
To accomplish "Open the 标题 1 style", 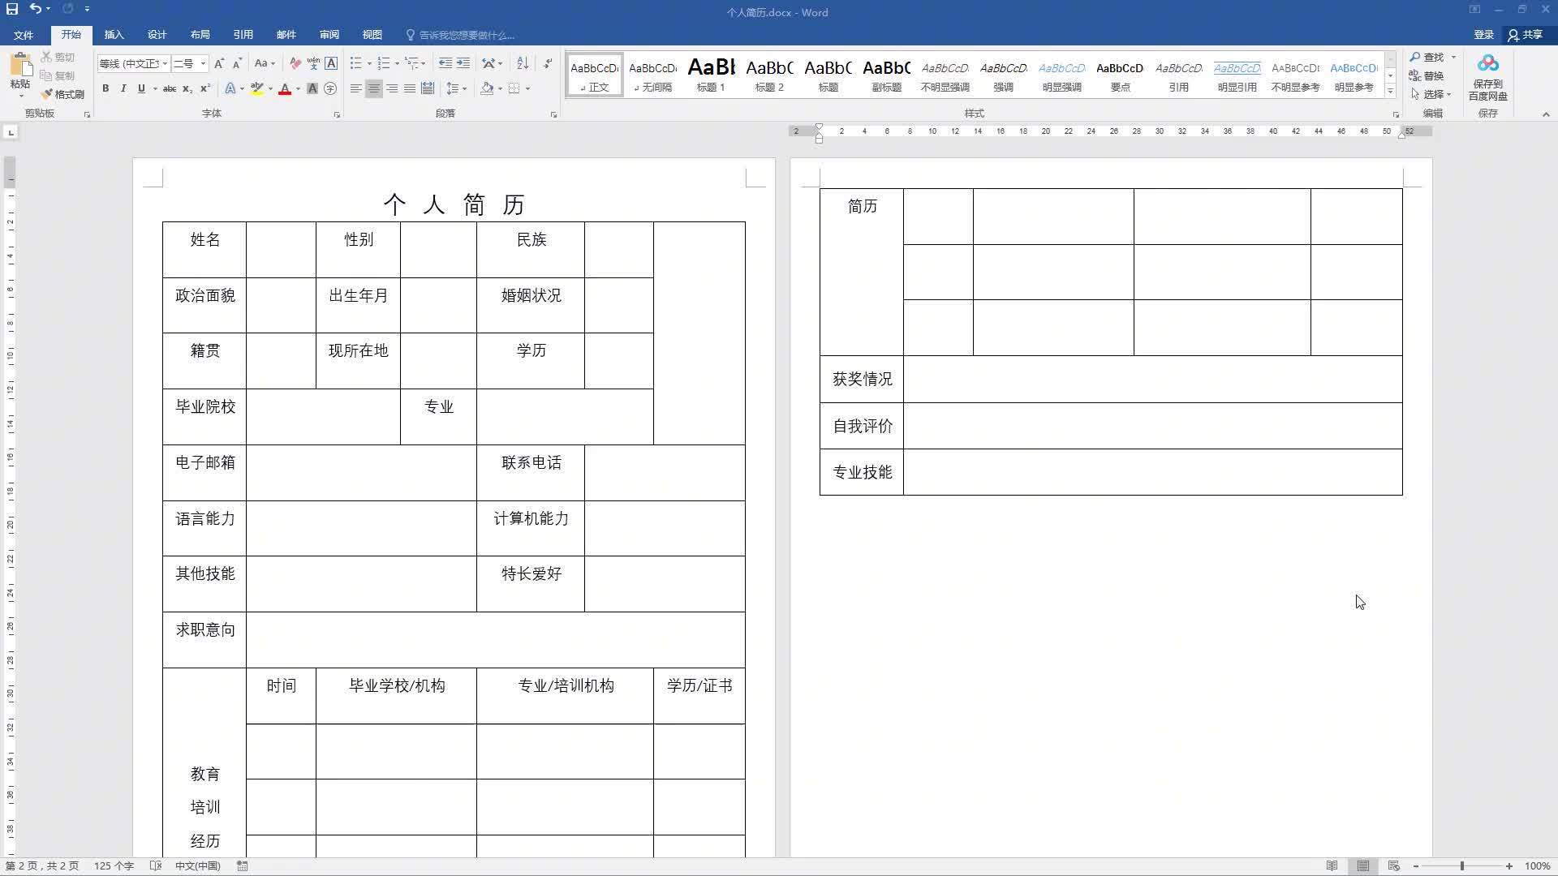I will point(711,75).
